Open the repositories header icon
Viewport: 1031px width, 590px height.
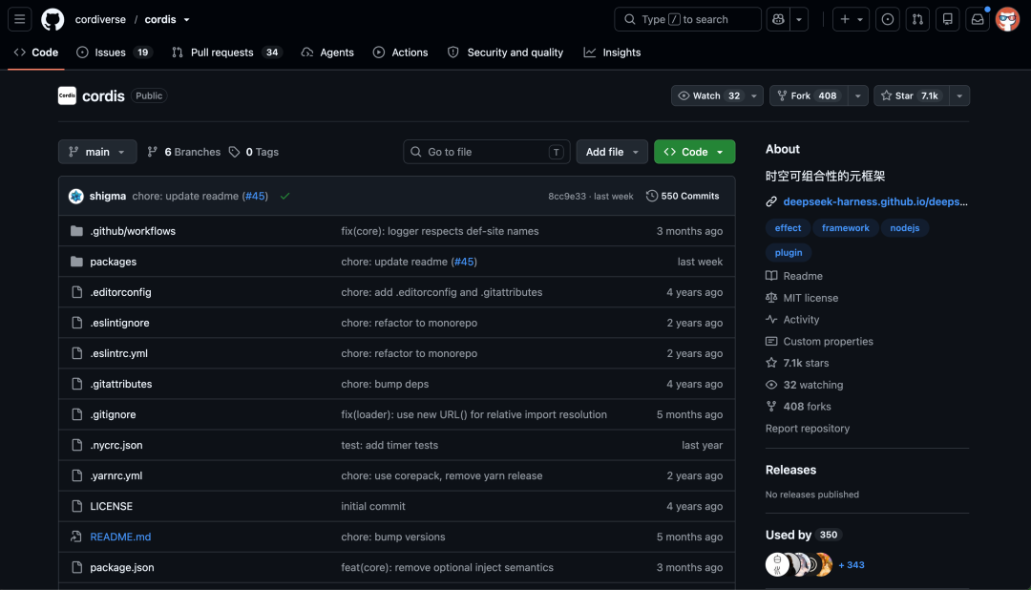(x=948, y=19)
